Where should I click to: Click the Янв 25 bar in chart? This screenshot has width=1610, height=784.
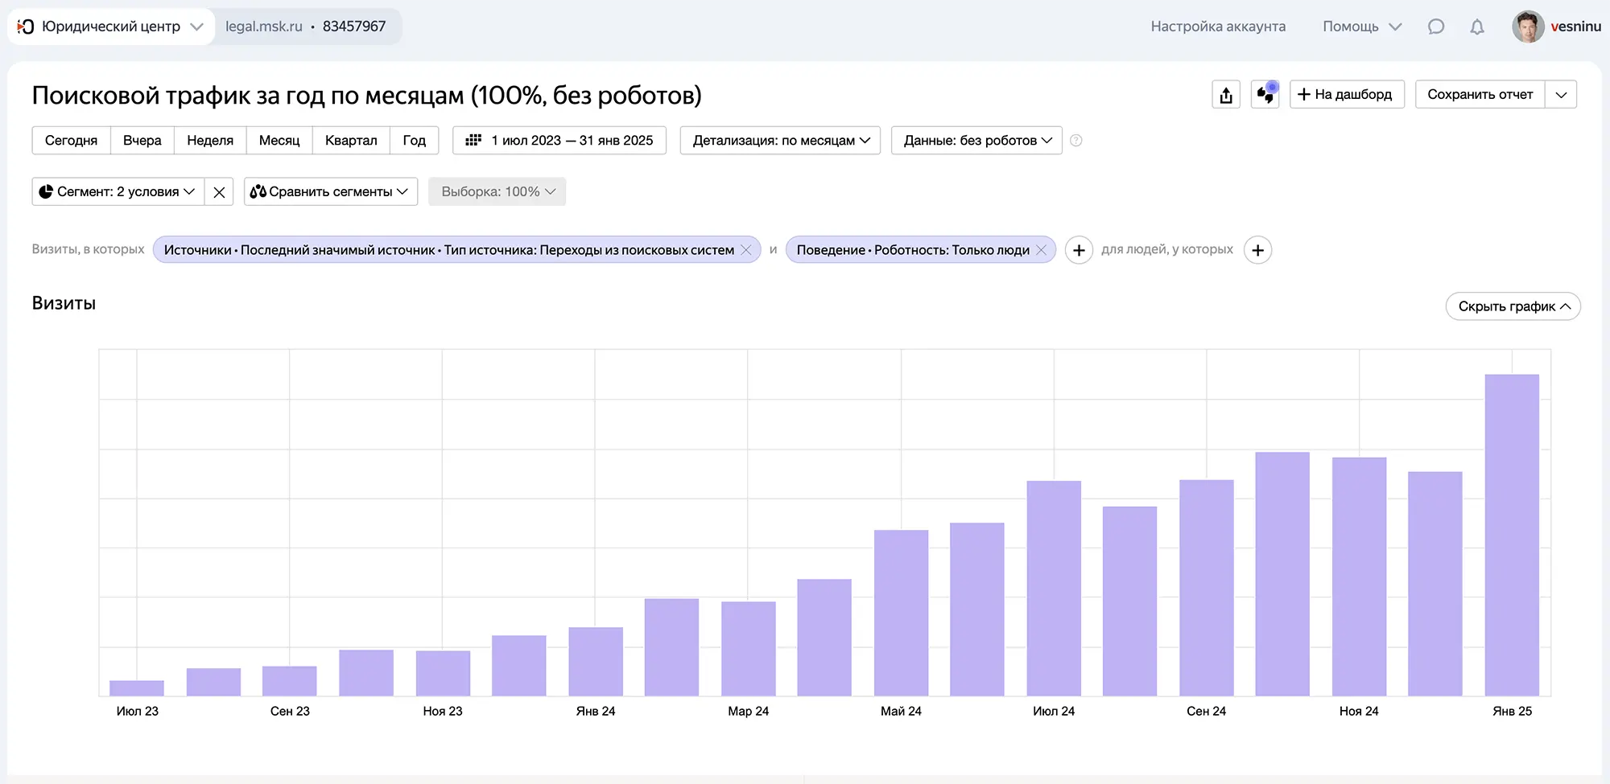1511,535
